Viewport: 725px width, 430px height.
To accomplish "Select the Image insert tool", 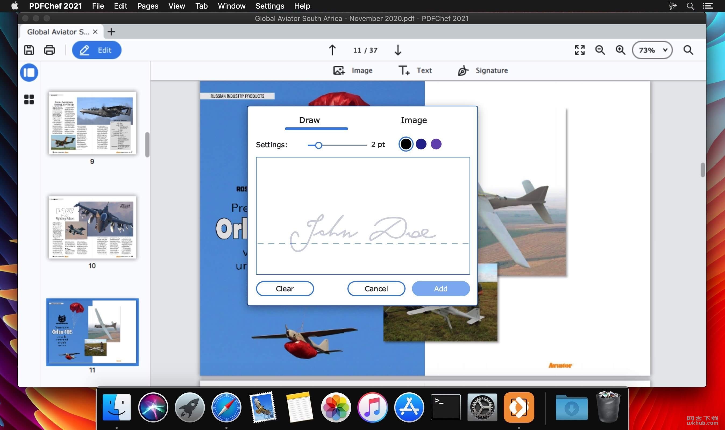I will (353, 70).
